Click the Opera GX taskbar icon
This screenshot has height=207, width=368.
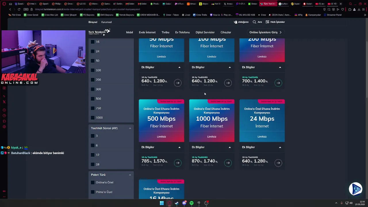[x=169, y=203]
